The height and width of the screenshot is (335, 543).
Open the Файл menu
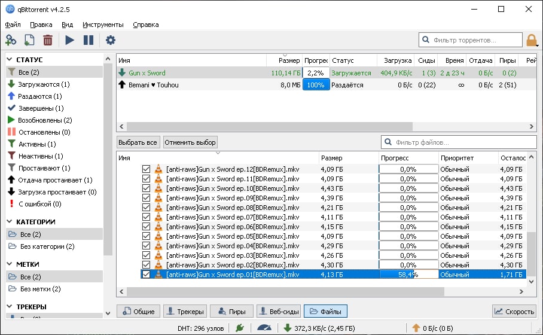pyautogui.click(x=13, y=25)
